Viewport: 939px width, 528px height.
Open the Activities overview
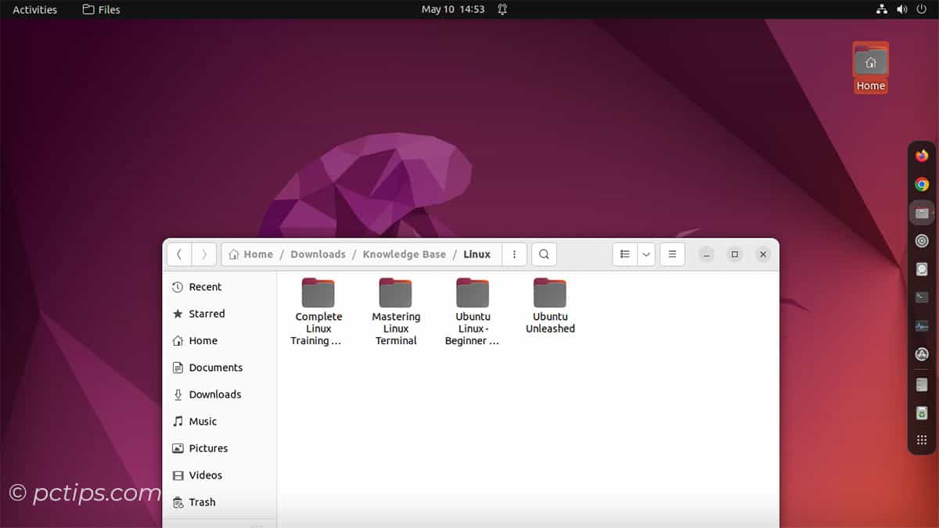pyautogui.click(x=34, y=9)
